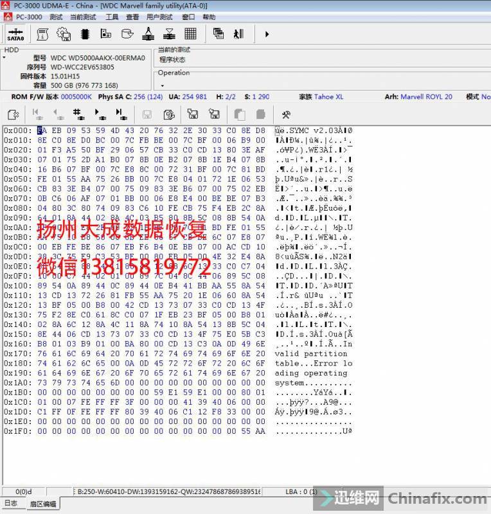
Task: Click capacity text 500 GB (976 773 168)
Action: (84, 85)
